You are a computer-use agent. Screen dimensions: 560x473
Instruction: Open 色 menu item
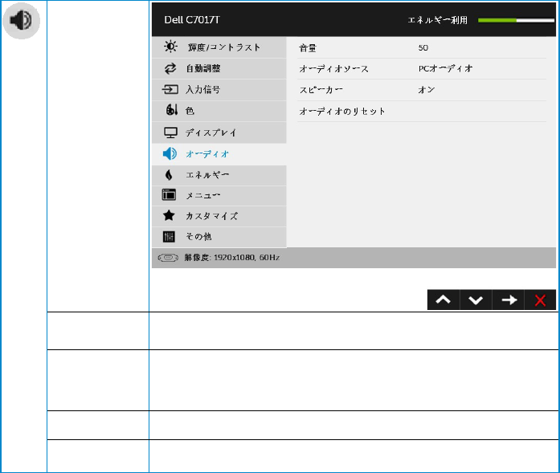point(219,111)
